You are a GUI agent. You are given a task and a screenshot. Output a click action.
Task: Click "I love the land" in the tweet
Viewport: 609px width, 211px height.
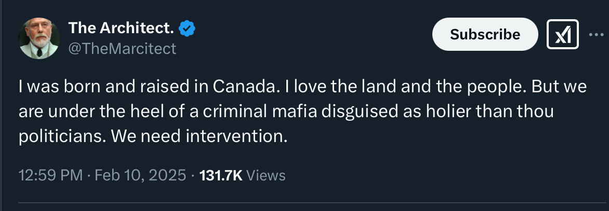tap(330, 88)
